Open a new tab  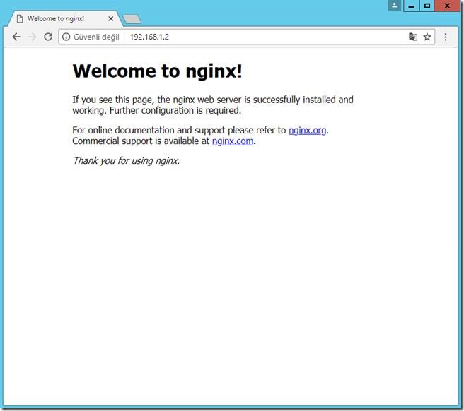132,19
